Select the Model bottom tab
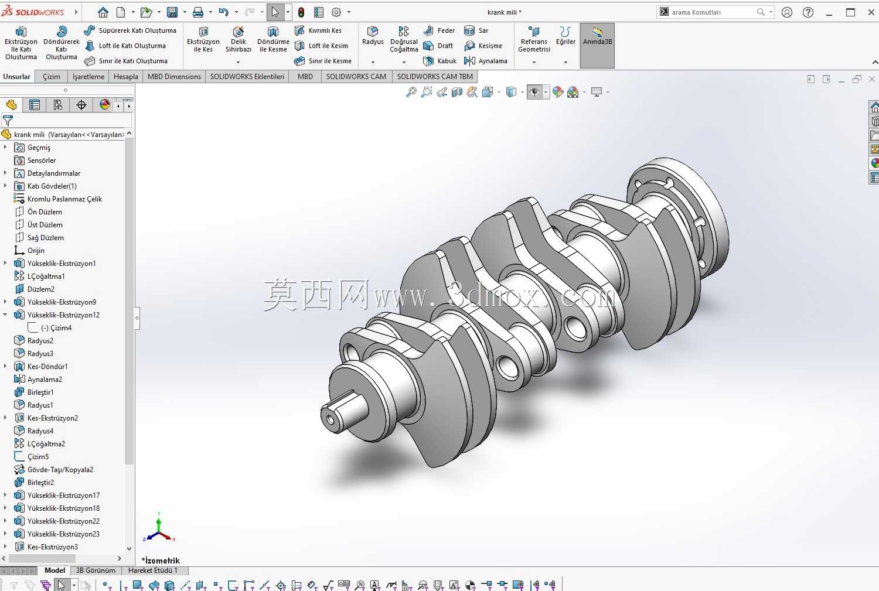The width and height of the screenshot is (879, 591). pyautogui.click(x=55, y=570)
